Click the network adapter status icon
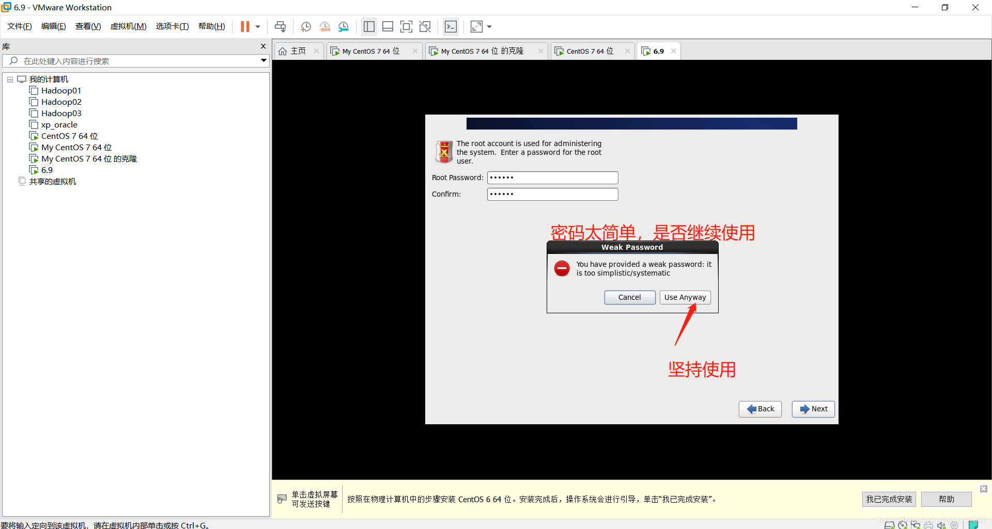Image resolution: width=992 pixels, height=529 pixels. (916, 525)
